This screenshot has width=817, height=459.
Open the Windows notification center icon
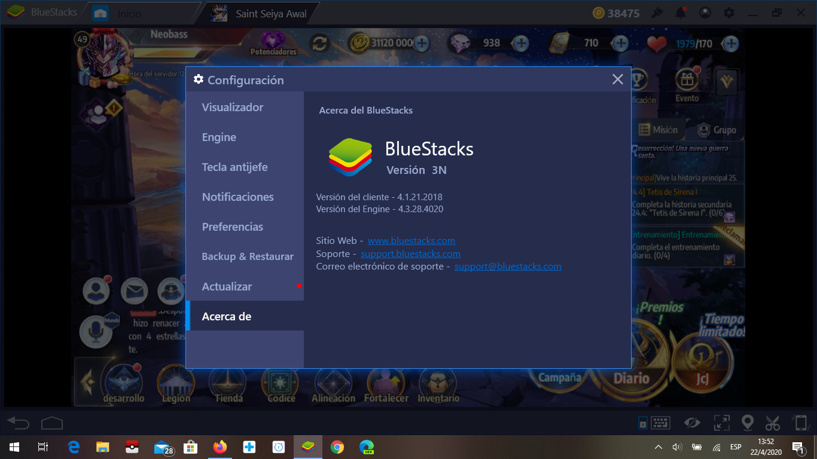click(x=797, y=446)
